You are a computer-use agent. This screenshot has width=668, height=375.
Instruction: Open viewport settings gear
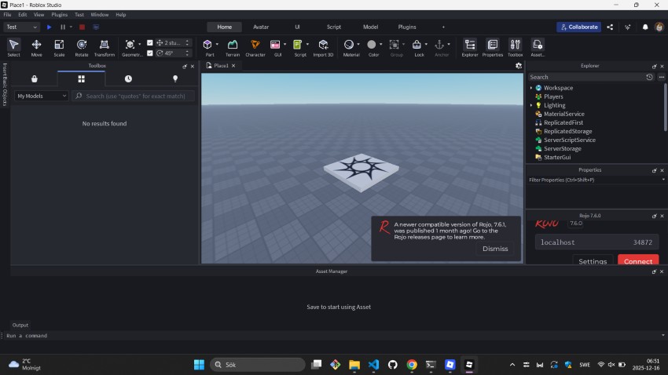tap(519, 65)
